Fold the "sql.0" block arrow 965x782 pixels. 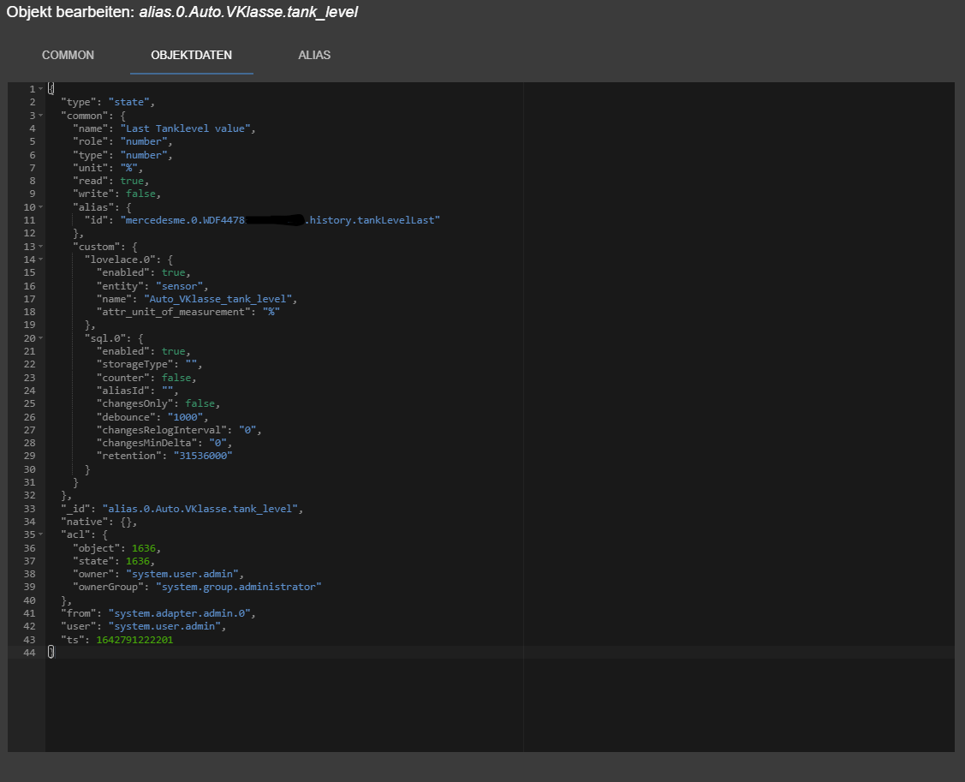tap(40, 338)
